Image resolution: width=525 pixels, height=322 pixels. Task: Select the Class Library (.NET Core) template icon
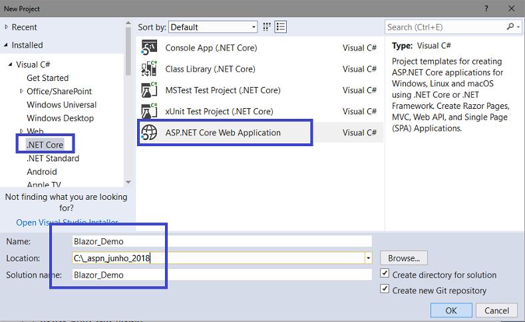(149, 69)
